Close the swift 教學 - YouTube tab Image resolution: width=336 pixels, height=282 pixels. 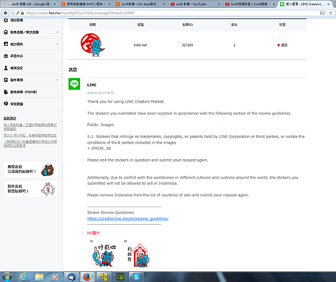(x=219, y=4)
